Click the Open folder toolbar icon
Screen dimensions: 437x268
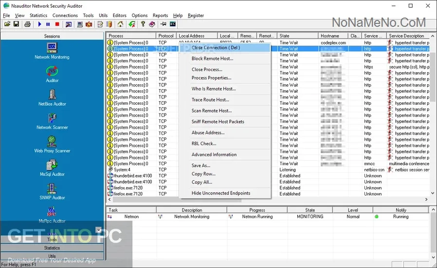tap(7, 24)
